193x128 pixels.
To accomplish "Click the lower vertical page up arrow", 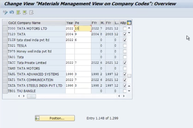I will [x=129, y=86].
